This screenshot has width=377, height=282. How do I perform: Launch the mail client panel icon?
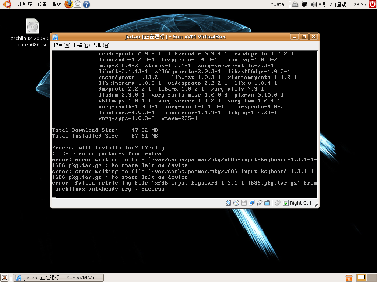[x=77, y=4]
